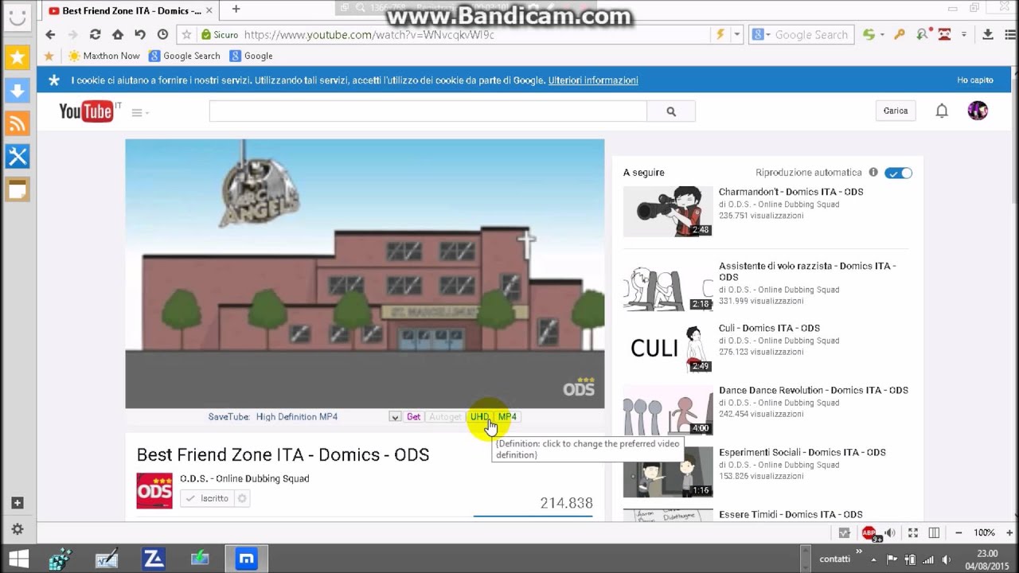Expand extra extensions overflow arrow
This screenshot has width=1019, height=573.
[964, 34]
